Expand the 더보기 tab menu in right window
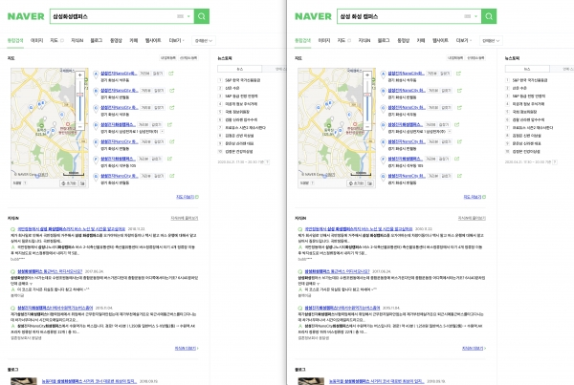Image resolution: width=574 pixels, height=385 pixels. click(464, 40)
